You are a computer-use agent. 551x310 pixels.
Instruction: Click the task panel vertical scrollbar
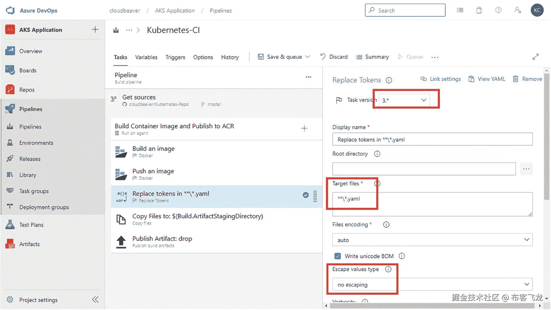click(x=547, y=137)
